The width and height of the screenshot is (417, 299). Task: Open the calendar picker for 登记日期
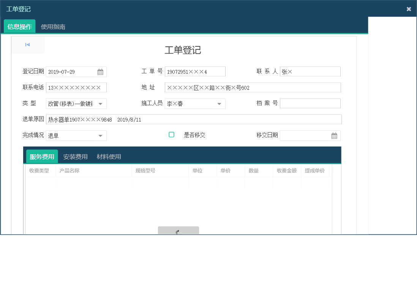100,71
